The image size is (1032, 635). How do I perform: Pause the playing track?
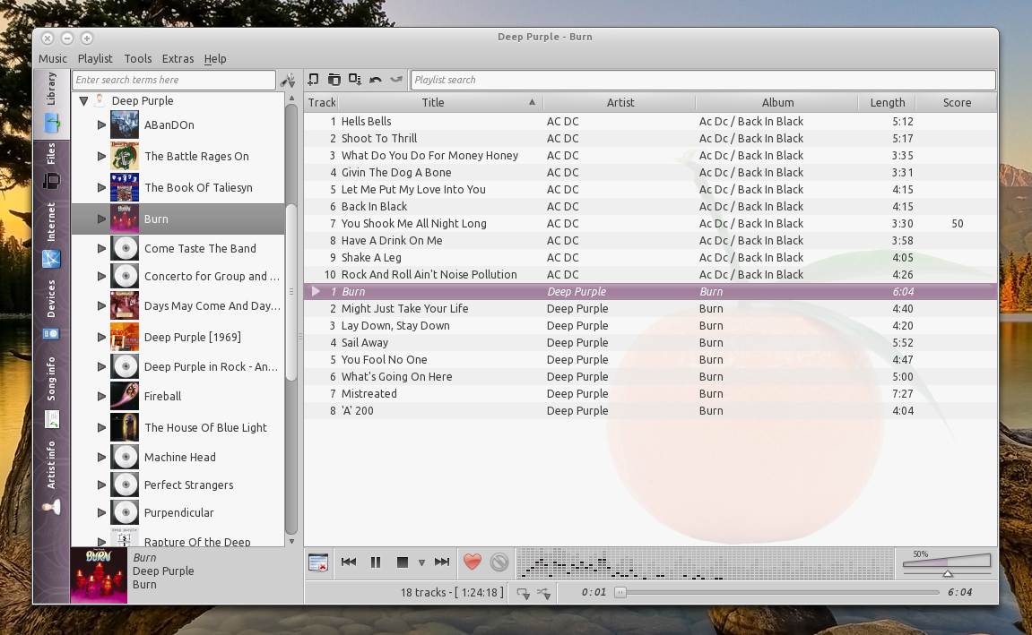[x=375, y=562]
